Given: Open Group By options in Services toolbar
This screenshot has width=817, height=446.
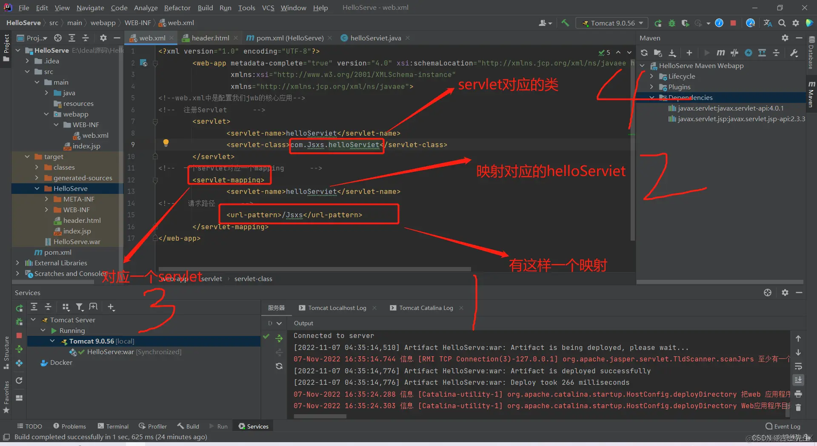Looking at the screenshot, I should click(x=66, y=307).
